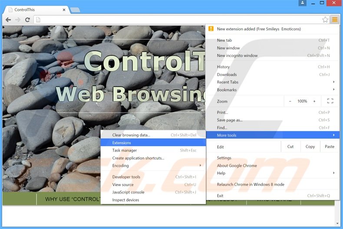Expand the More tools submenu
343x229 pixels.
pyautogui.click(x=273, y=135)
